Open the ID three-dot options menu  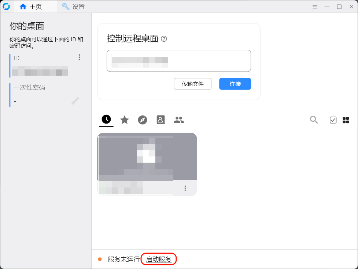click(x=80, y=57)
